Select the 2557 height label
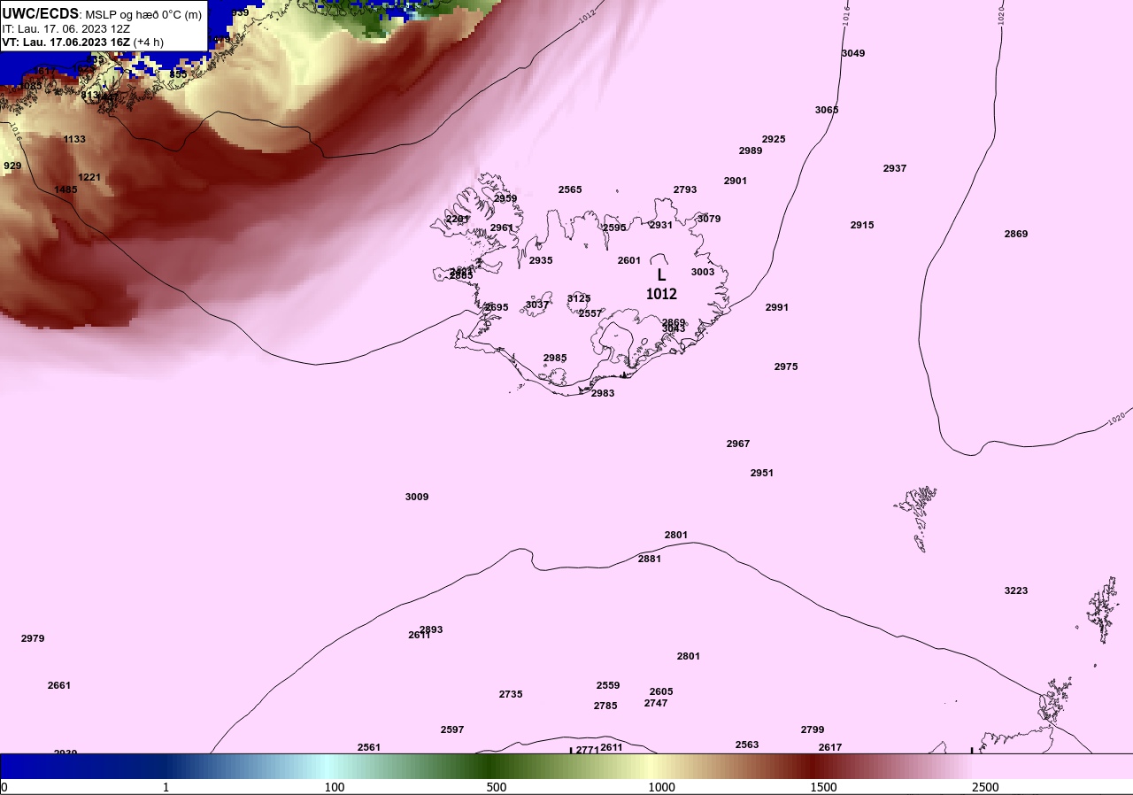The height and width of the screenshot is (795, 1133). click(590, 313)
